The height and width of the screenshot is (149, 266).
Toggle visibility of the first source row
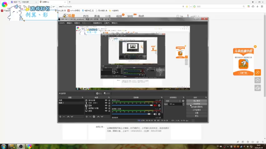[x=106, y=100]
